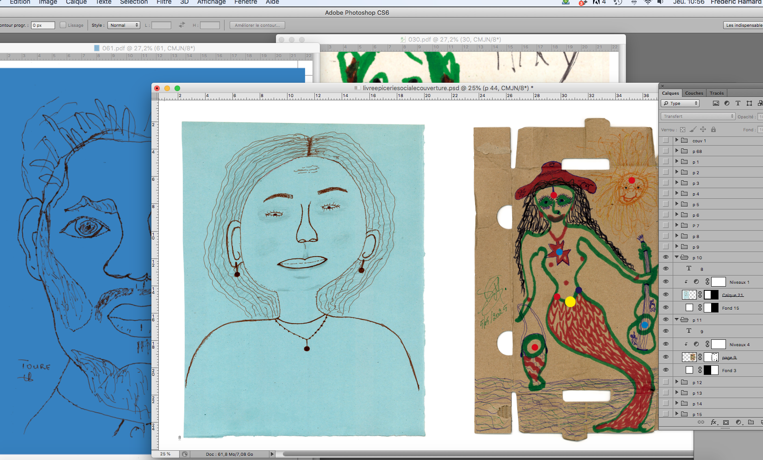Select the page 9 layer thumbnail
This screenshot has height=460, width=763.
click(689, 357)
